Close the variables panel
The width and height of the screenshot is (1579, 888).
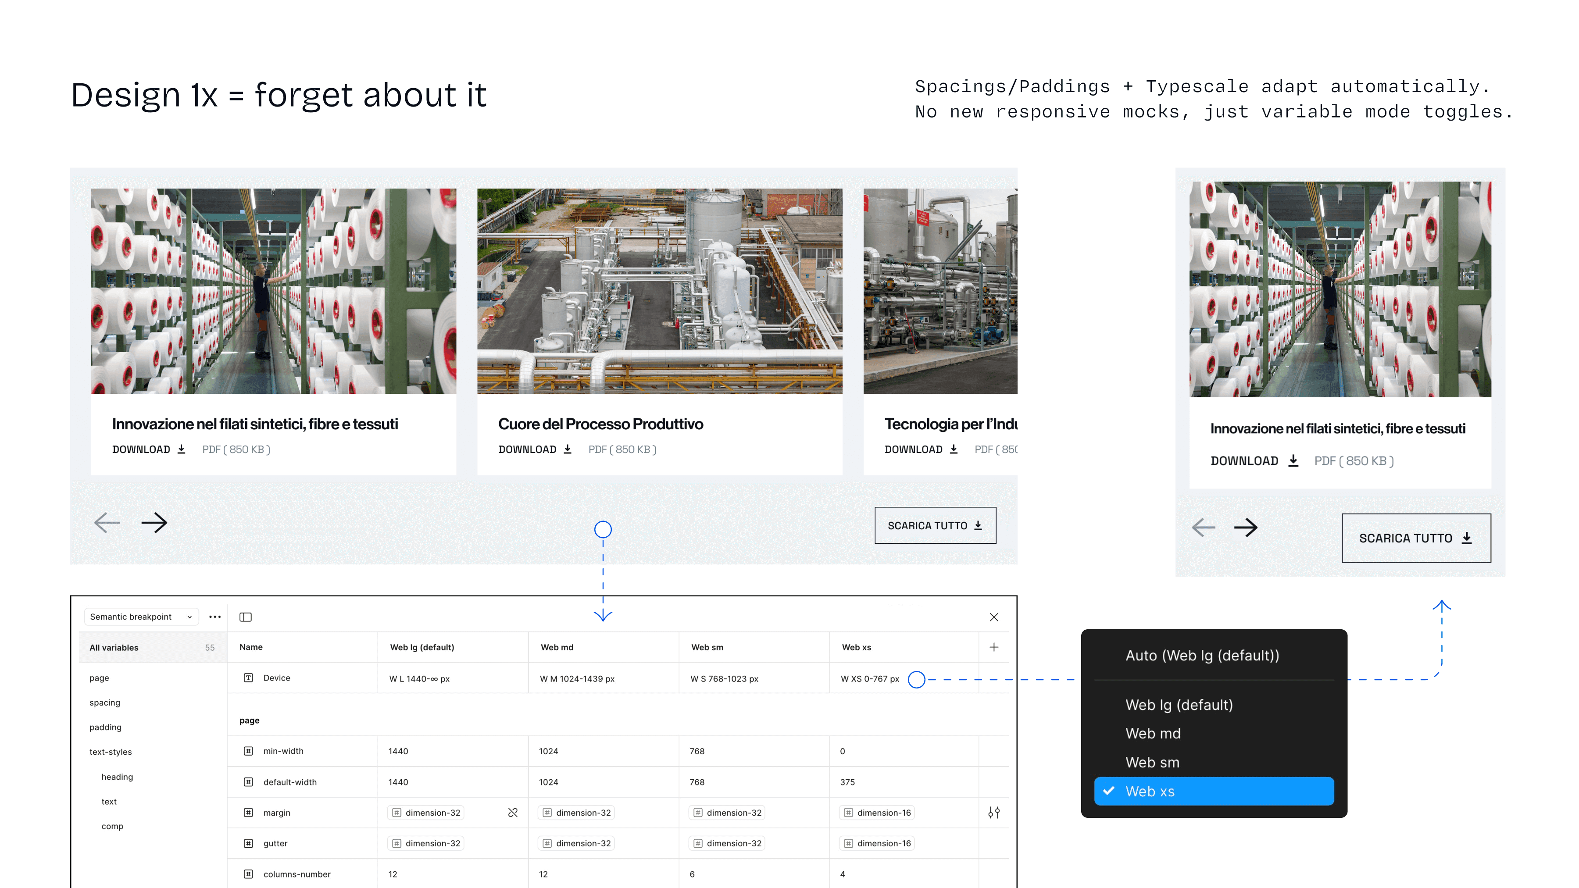(x=993, y=617)
